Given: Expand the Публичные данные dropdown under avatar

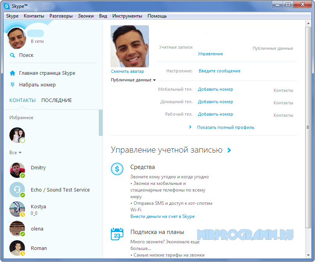Looking at the screenshot, I should coord(133,80).
